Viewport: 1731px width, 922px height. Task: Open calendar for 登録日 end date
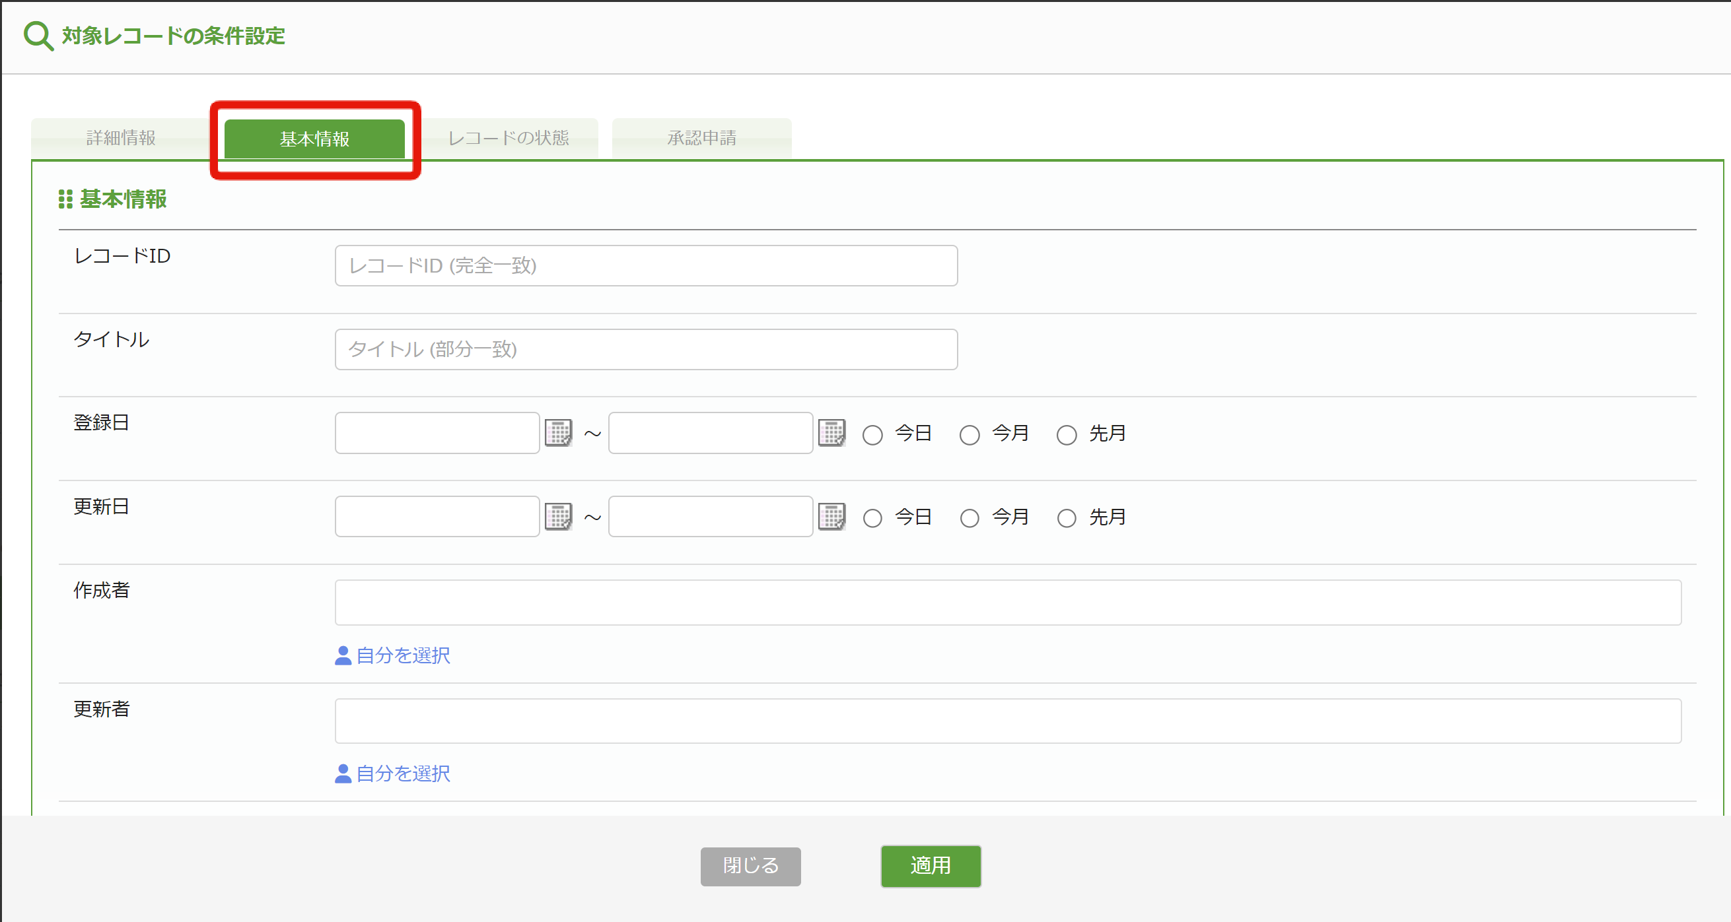tap(831, 433)
